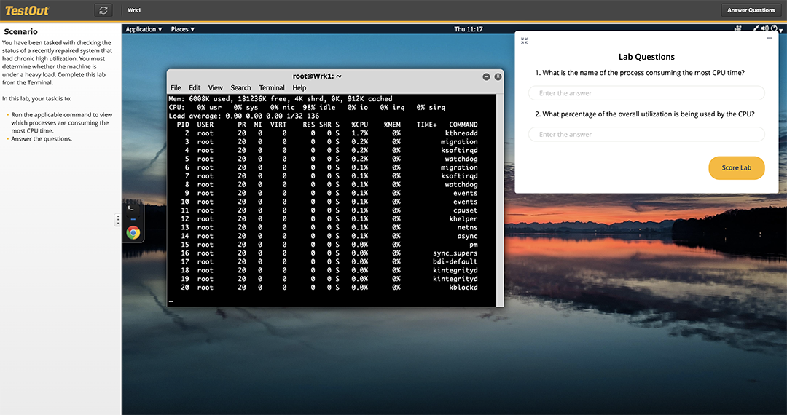This screenshot has width=787, height=415.
Task: Open the terminal Help menu
Action: pos(299,88)
